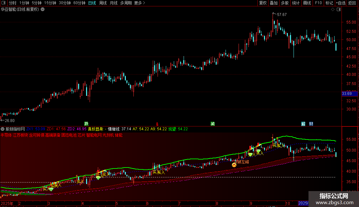This screenshot has height=207, width=359.
Task: Click the ZD2: 46.95 indicator value
Action: 77,129
